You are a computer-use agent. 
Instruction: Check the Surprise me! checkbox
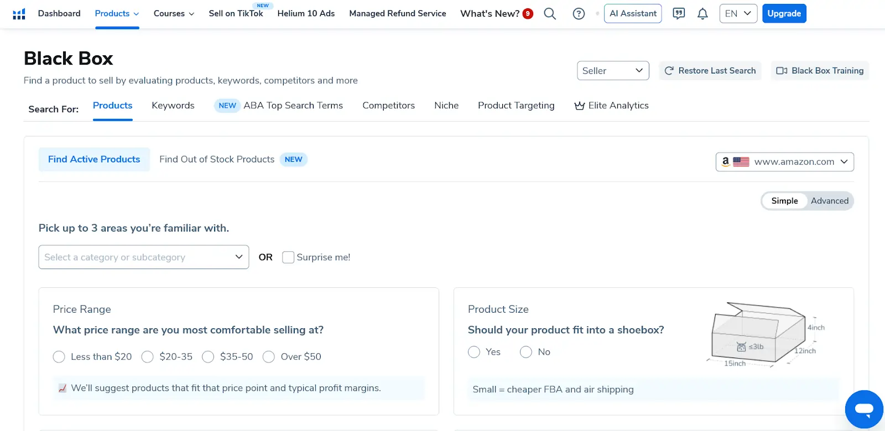click(288, 257)
